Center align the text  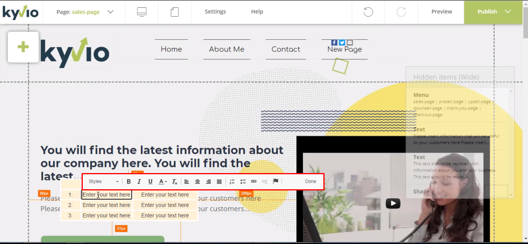197,182
